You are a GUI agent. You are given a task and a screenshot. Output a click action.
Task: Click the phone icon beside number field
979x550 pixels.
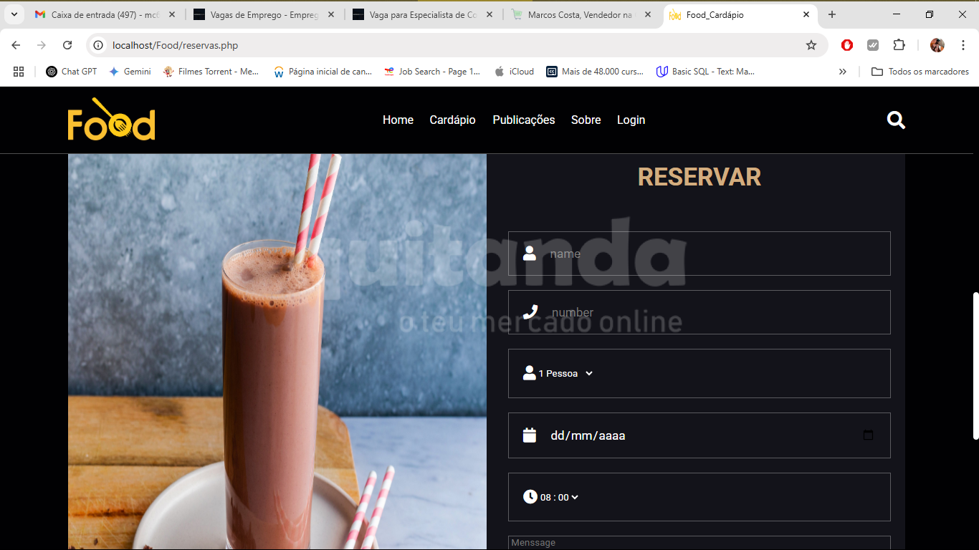point(530,312)
